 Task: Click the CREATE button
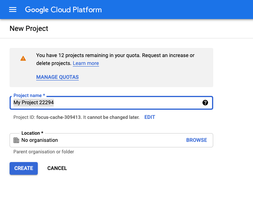pyautogui.click(x=24, y=168)
